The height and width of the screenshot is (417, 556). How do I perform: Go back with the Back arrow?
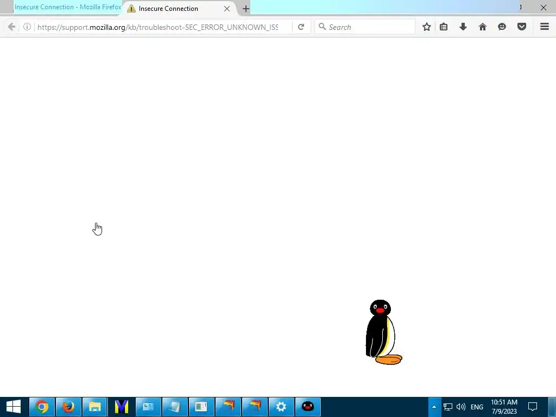(x=11, y=27)
